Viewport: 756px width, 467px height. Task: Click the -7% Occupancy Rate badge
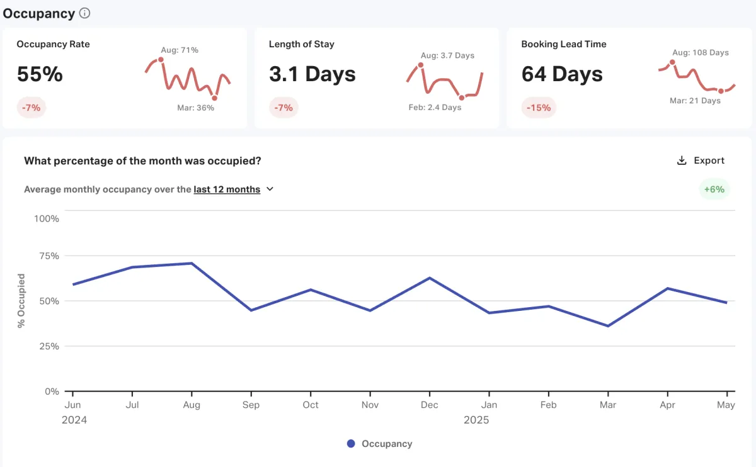point(31,108)
